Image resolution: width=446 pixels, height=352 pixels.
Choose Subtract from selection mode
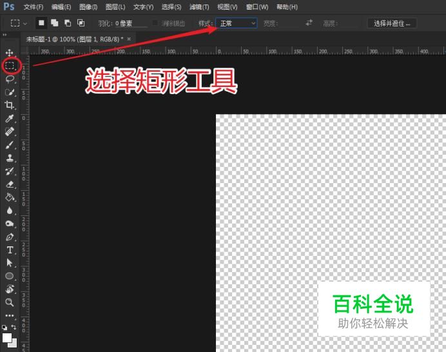[68, 23]
